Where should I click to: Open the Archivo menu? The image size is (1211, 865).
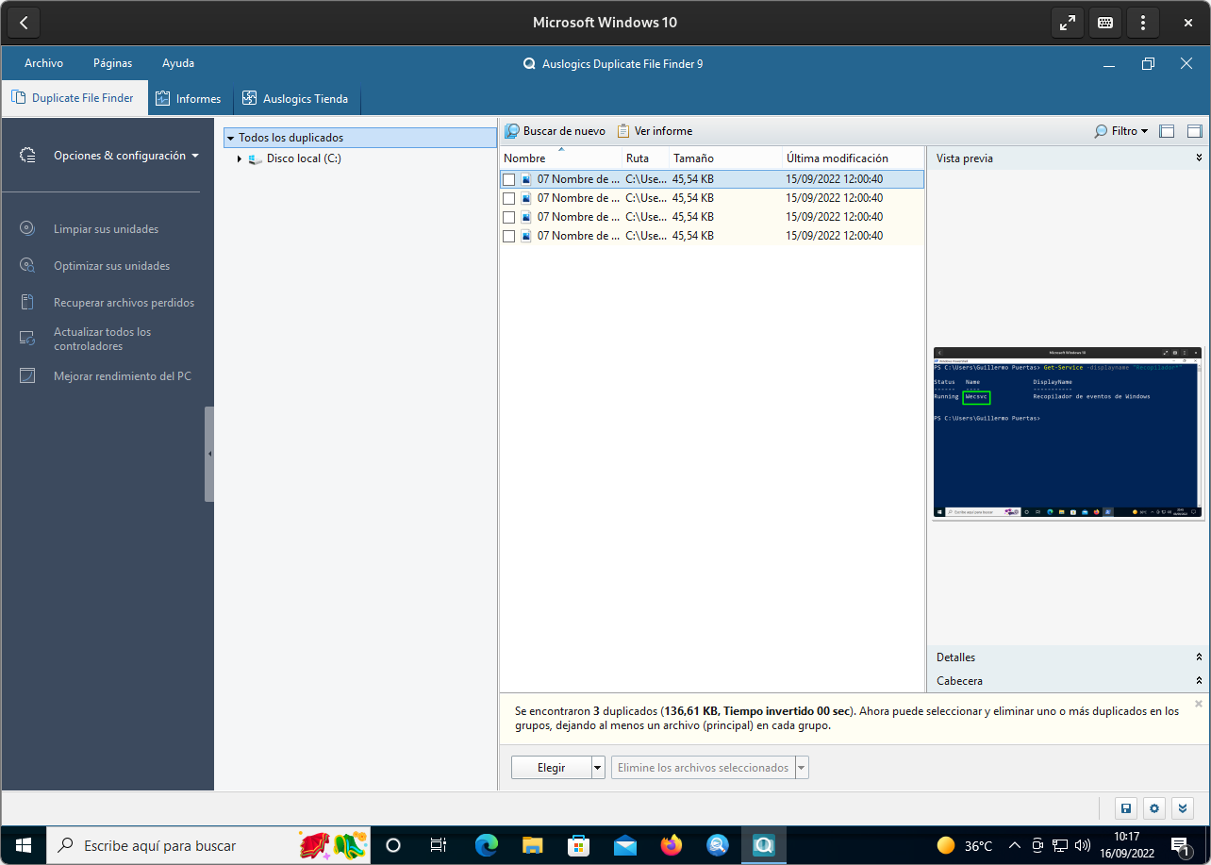point(43,63)
